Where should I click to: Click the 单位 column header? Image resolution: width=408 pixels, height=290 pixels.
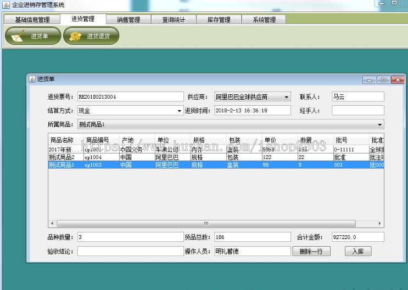coord(172,140)
